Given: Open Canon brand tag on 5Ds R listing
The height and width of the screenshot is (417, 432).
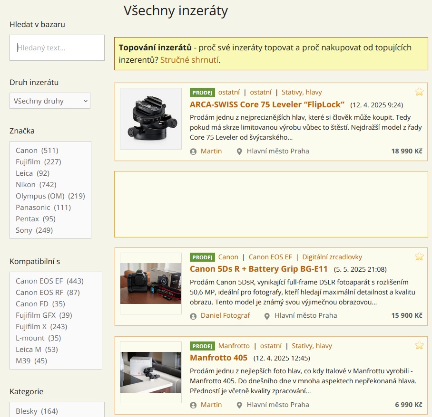Looking at the screenshot, I should [x=228, y=257].
